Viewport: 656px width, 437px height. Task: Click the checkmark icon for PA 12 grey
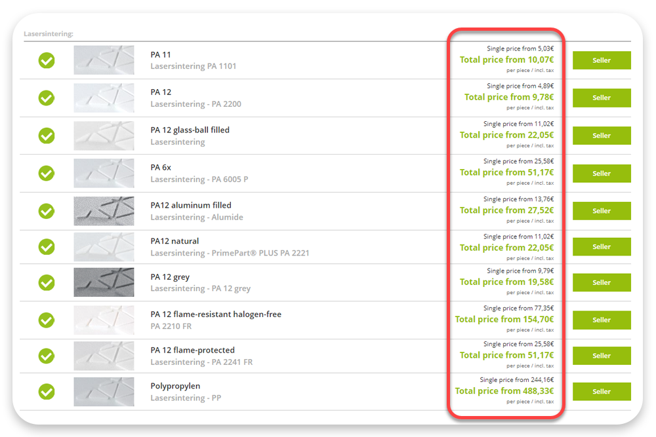46,282
